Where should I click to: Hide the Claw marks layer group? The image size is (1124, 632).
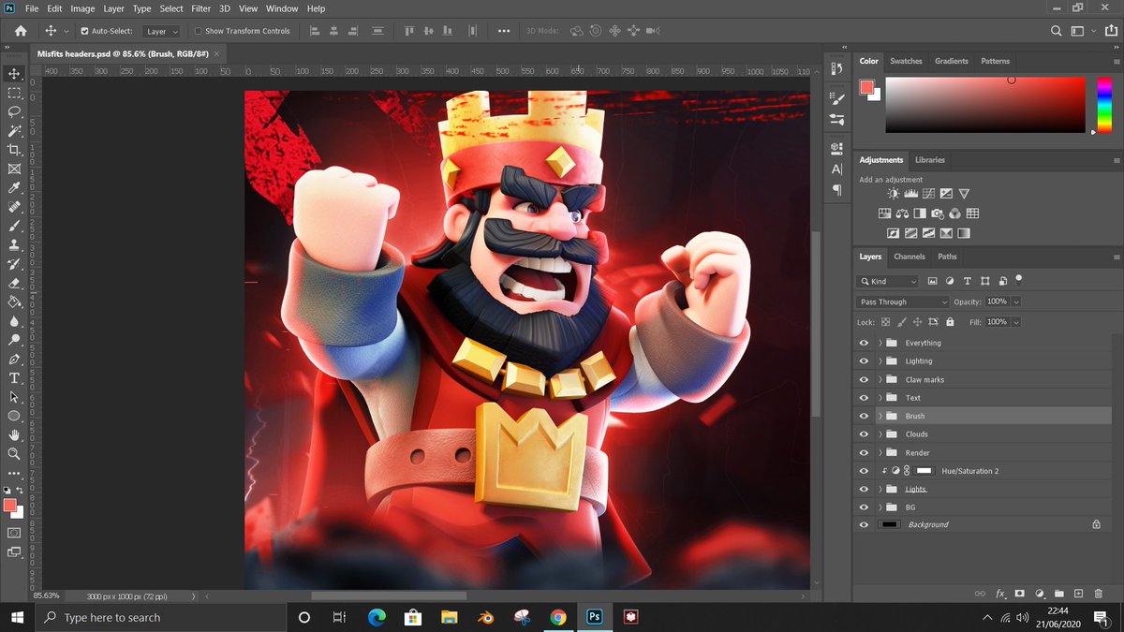(x=864, y=379)
